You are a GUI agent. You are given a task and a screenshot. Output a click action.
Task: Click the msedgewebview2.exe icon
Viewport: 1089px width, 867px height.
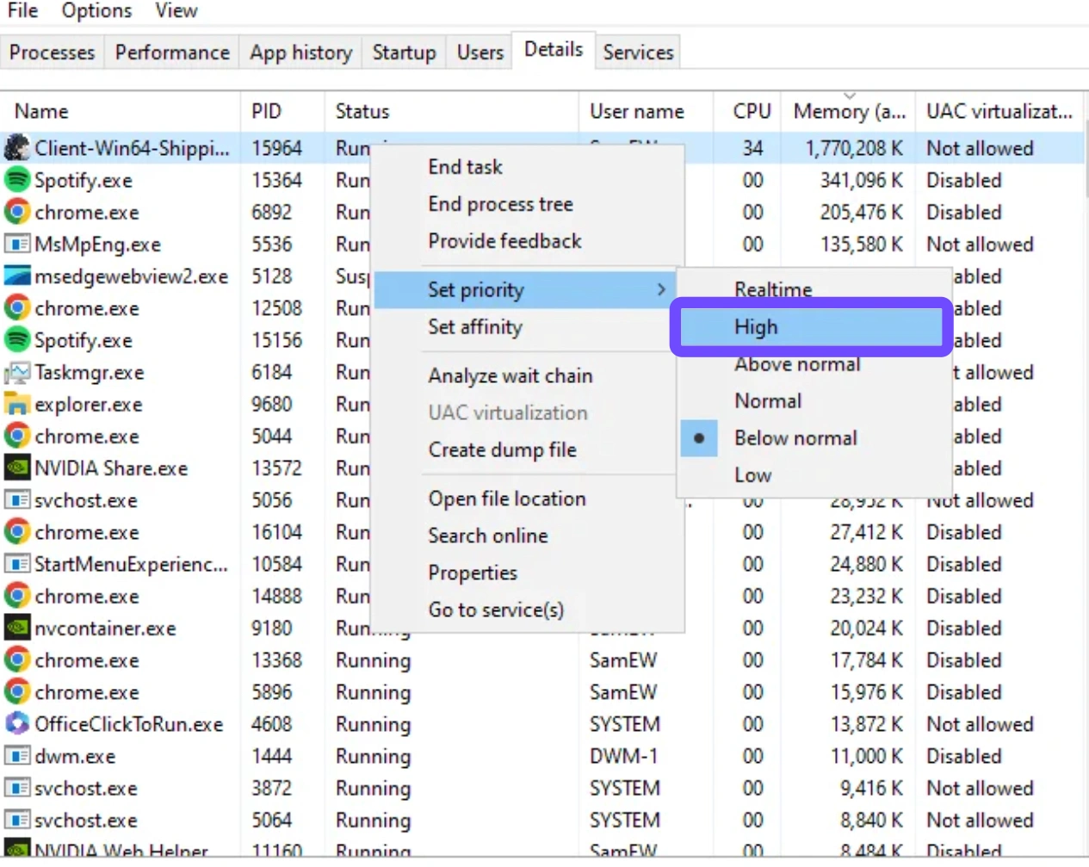[16, 276]
